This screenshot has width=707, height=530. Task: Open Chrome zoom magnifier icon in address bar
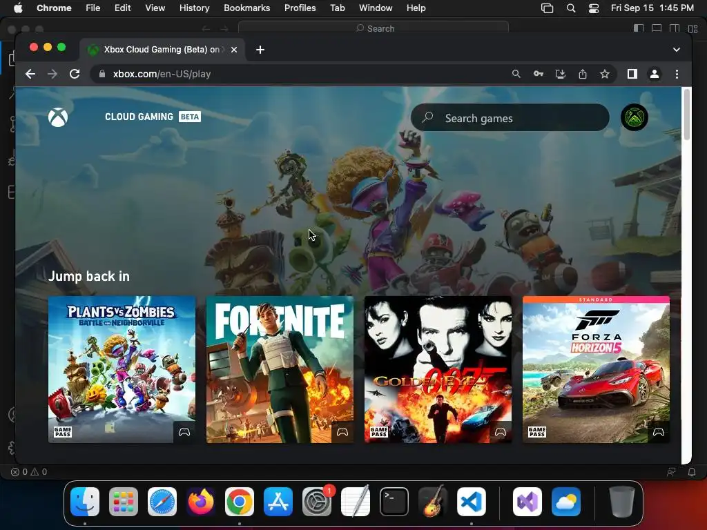click(516, 74)
